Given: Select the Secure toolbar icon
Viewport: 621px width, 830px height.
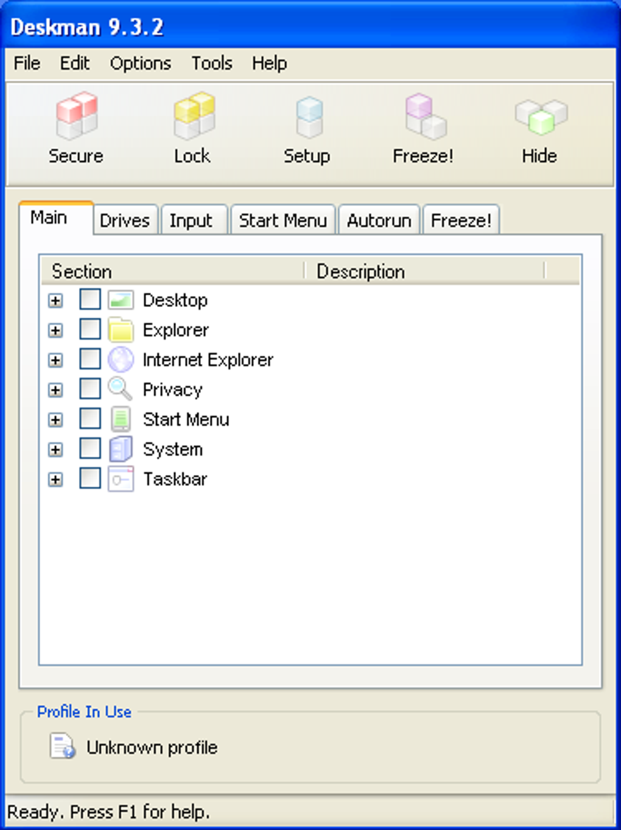Looking at the screenshot, I should coord(75,125).
